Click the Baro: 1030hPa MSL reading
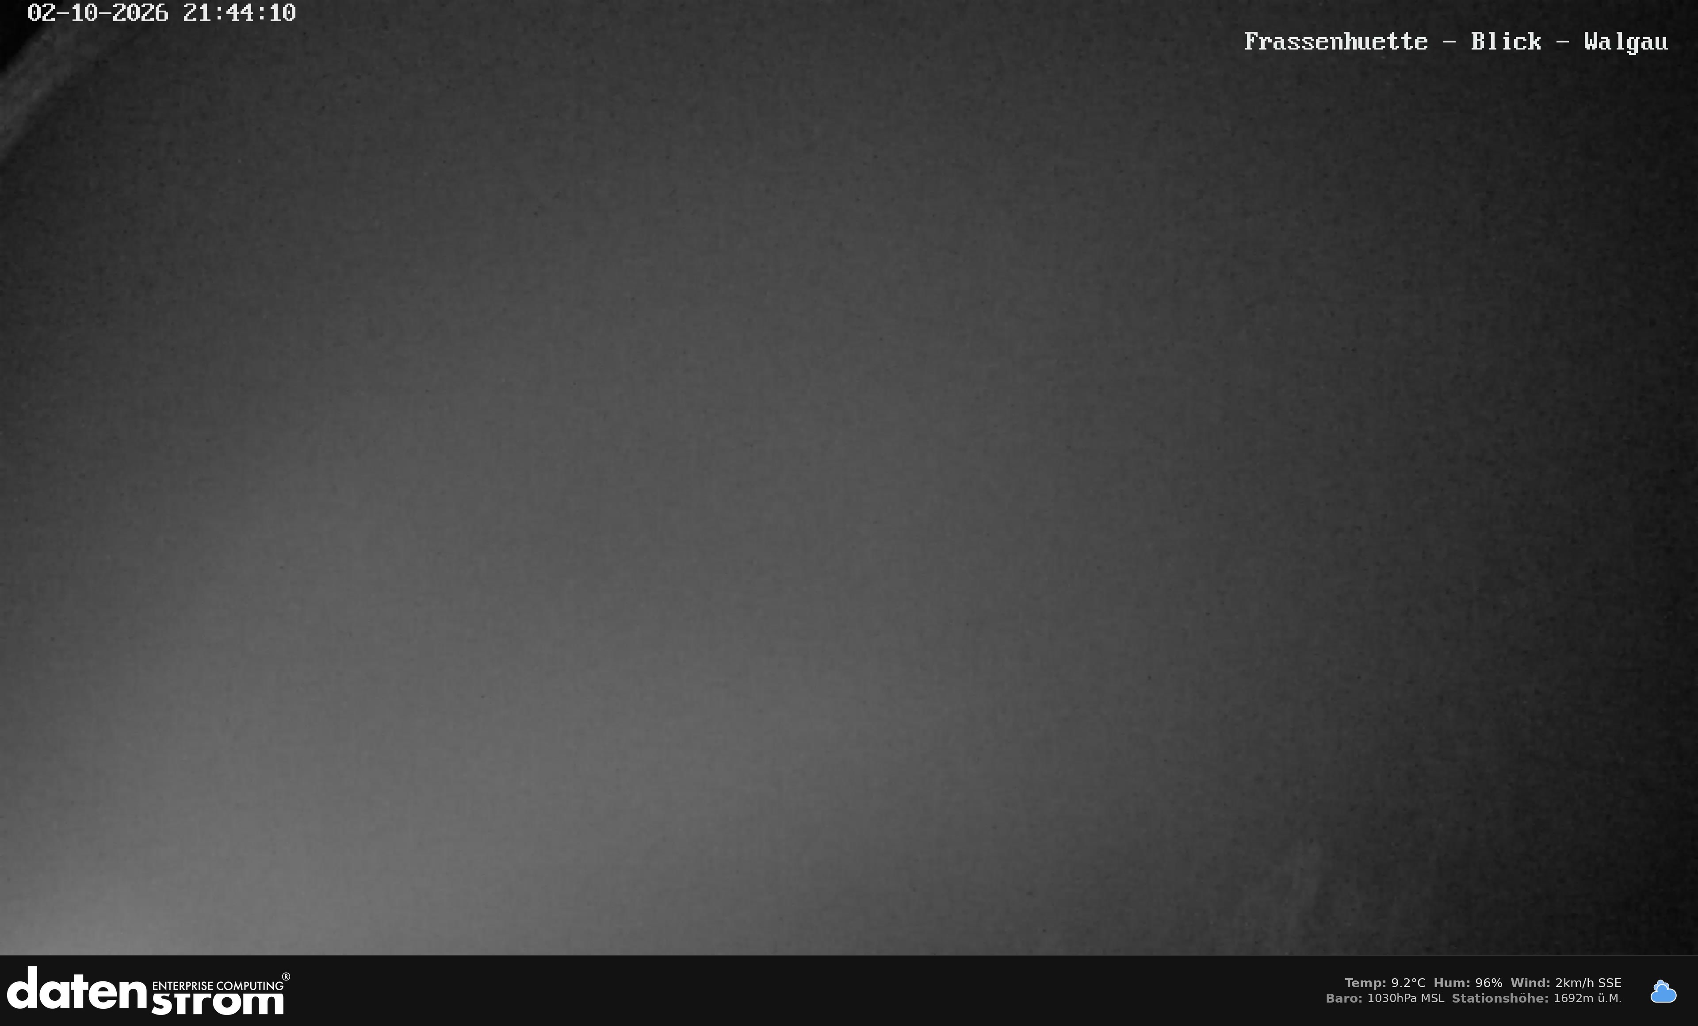Screen dimensions: 1698x1026 coord(1384,998)
